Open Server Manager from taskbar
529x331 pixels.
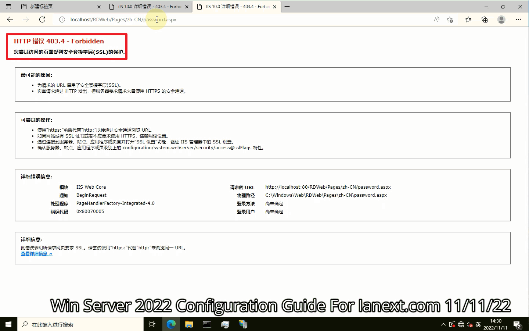click(x=225, y=324)
